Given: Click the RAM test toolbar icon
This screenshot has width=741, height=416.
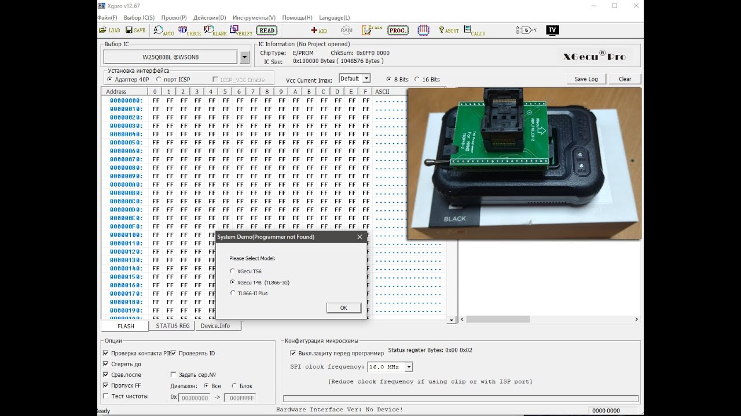Looking at the screenshot, I should click(347, 31).
